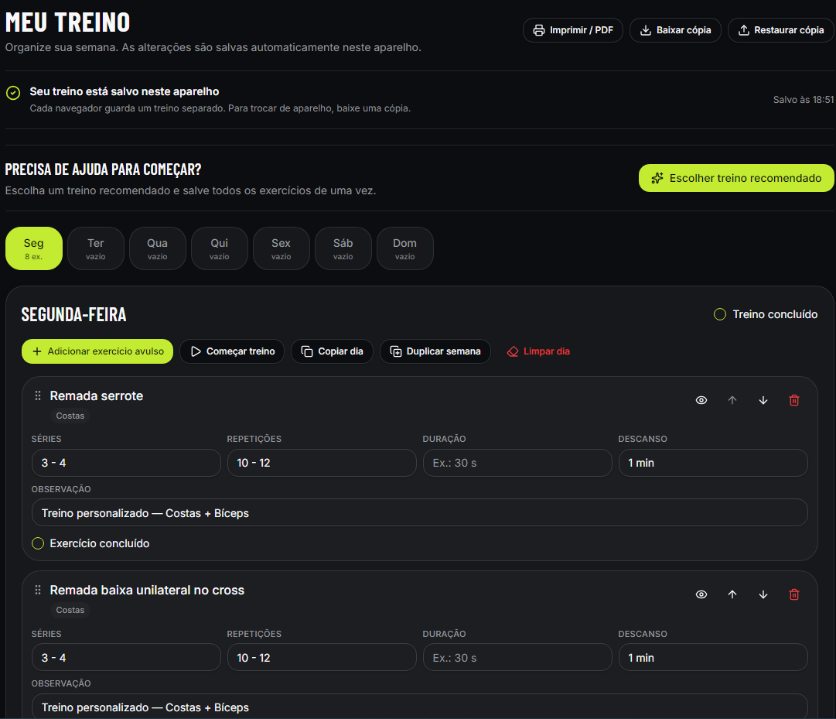Click the Remada baixa unilateral no cross title
This screenshot has width=836, height=719.
click(x=147, y=590)
